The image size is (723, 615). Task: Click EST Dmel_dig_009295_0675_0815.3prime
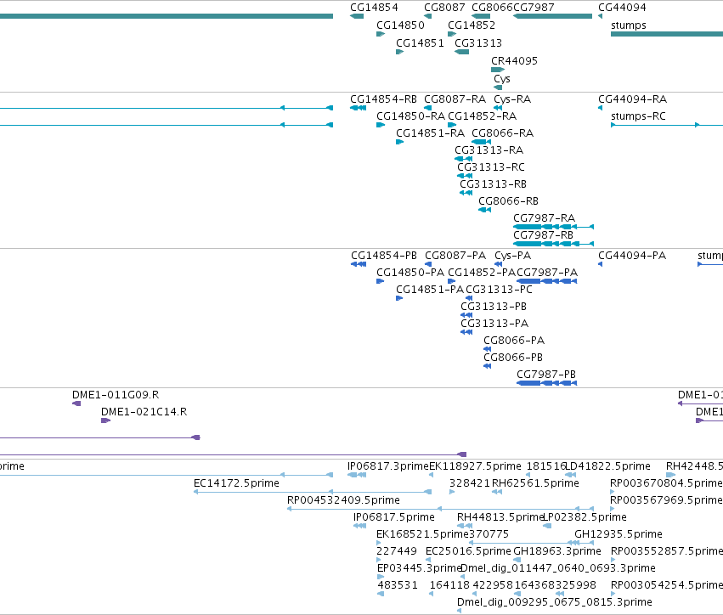pos(460,611)
